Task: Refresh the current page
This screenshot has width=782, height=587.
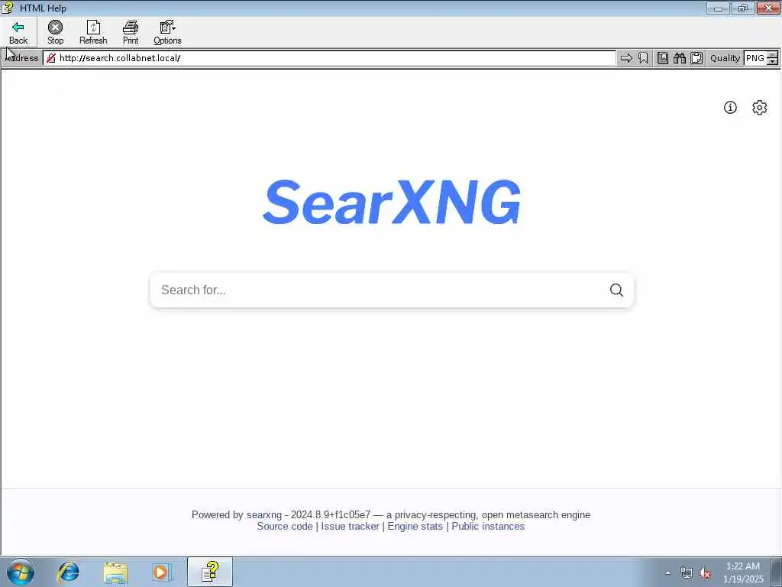Action: tap(93, 32)
